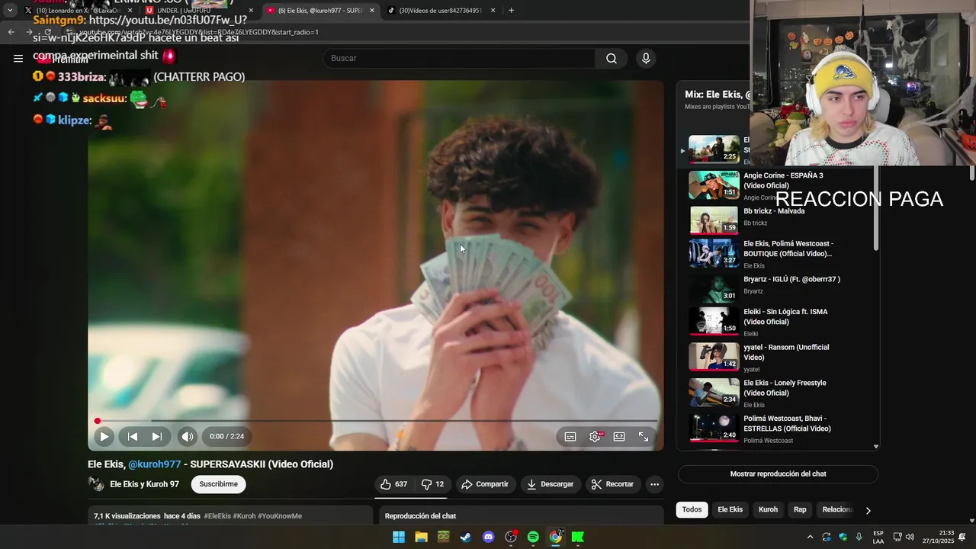Viewport: 976px width, 549px height.
Task: Open File Explorer from taskbar
Action: (421, 537)
